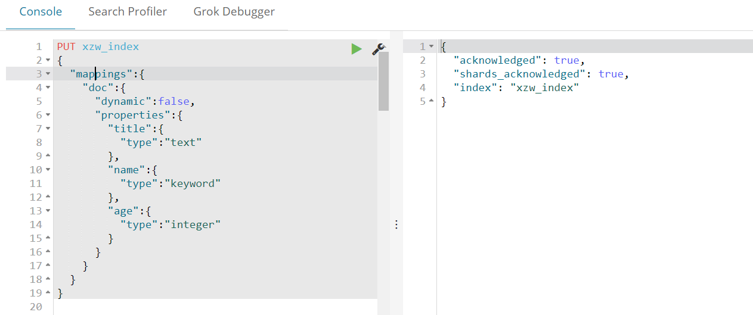This screenshot has width=753, height=315.
Task: Collapse the name block at line 10
Action: pyautogui.click(x=48, y=170)
